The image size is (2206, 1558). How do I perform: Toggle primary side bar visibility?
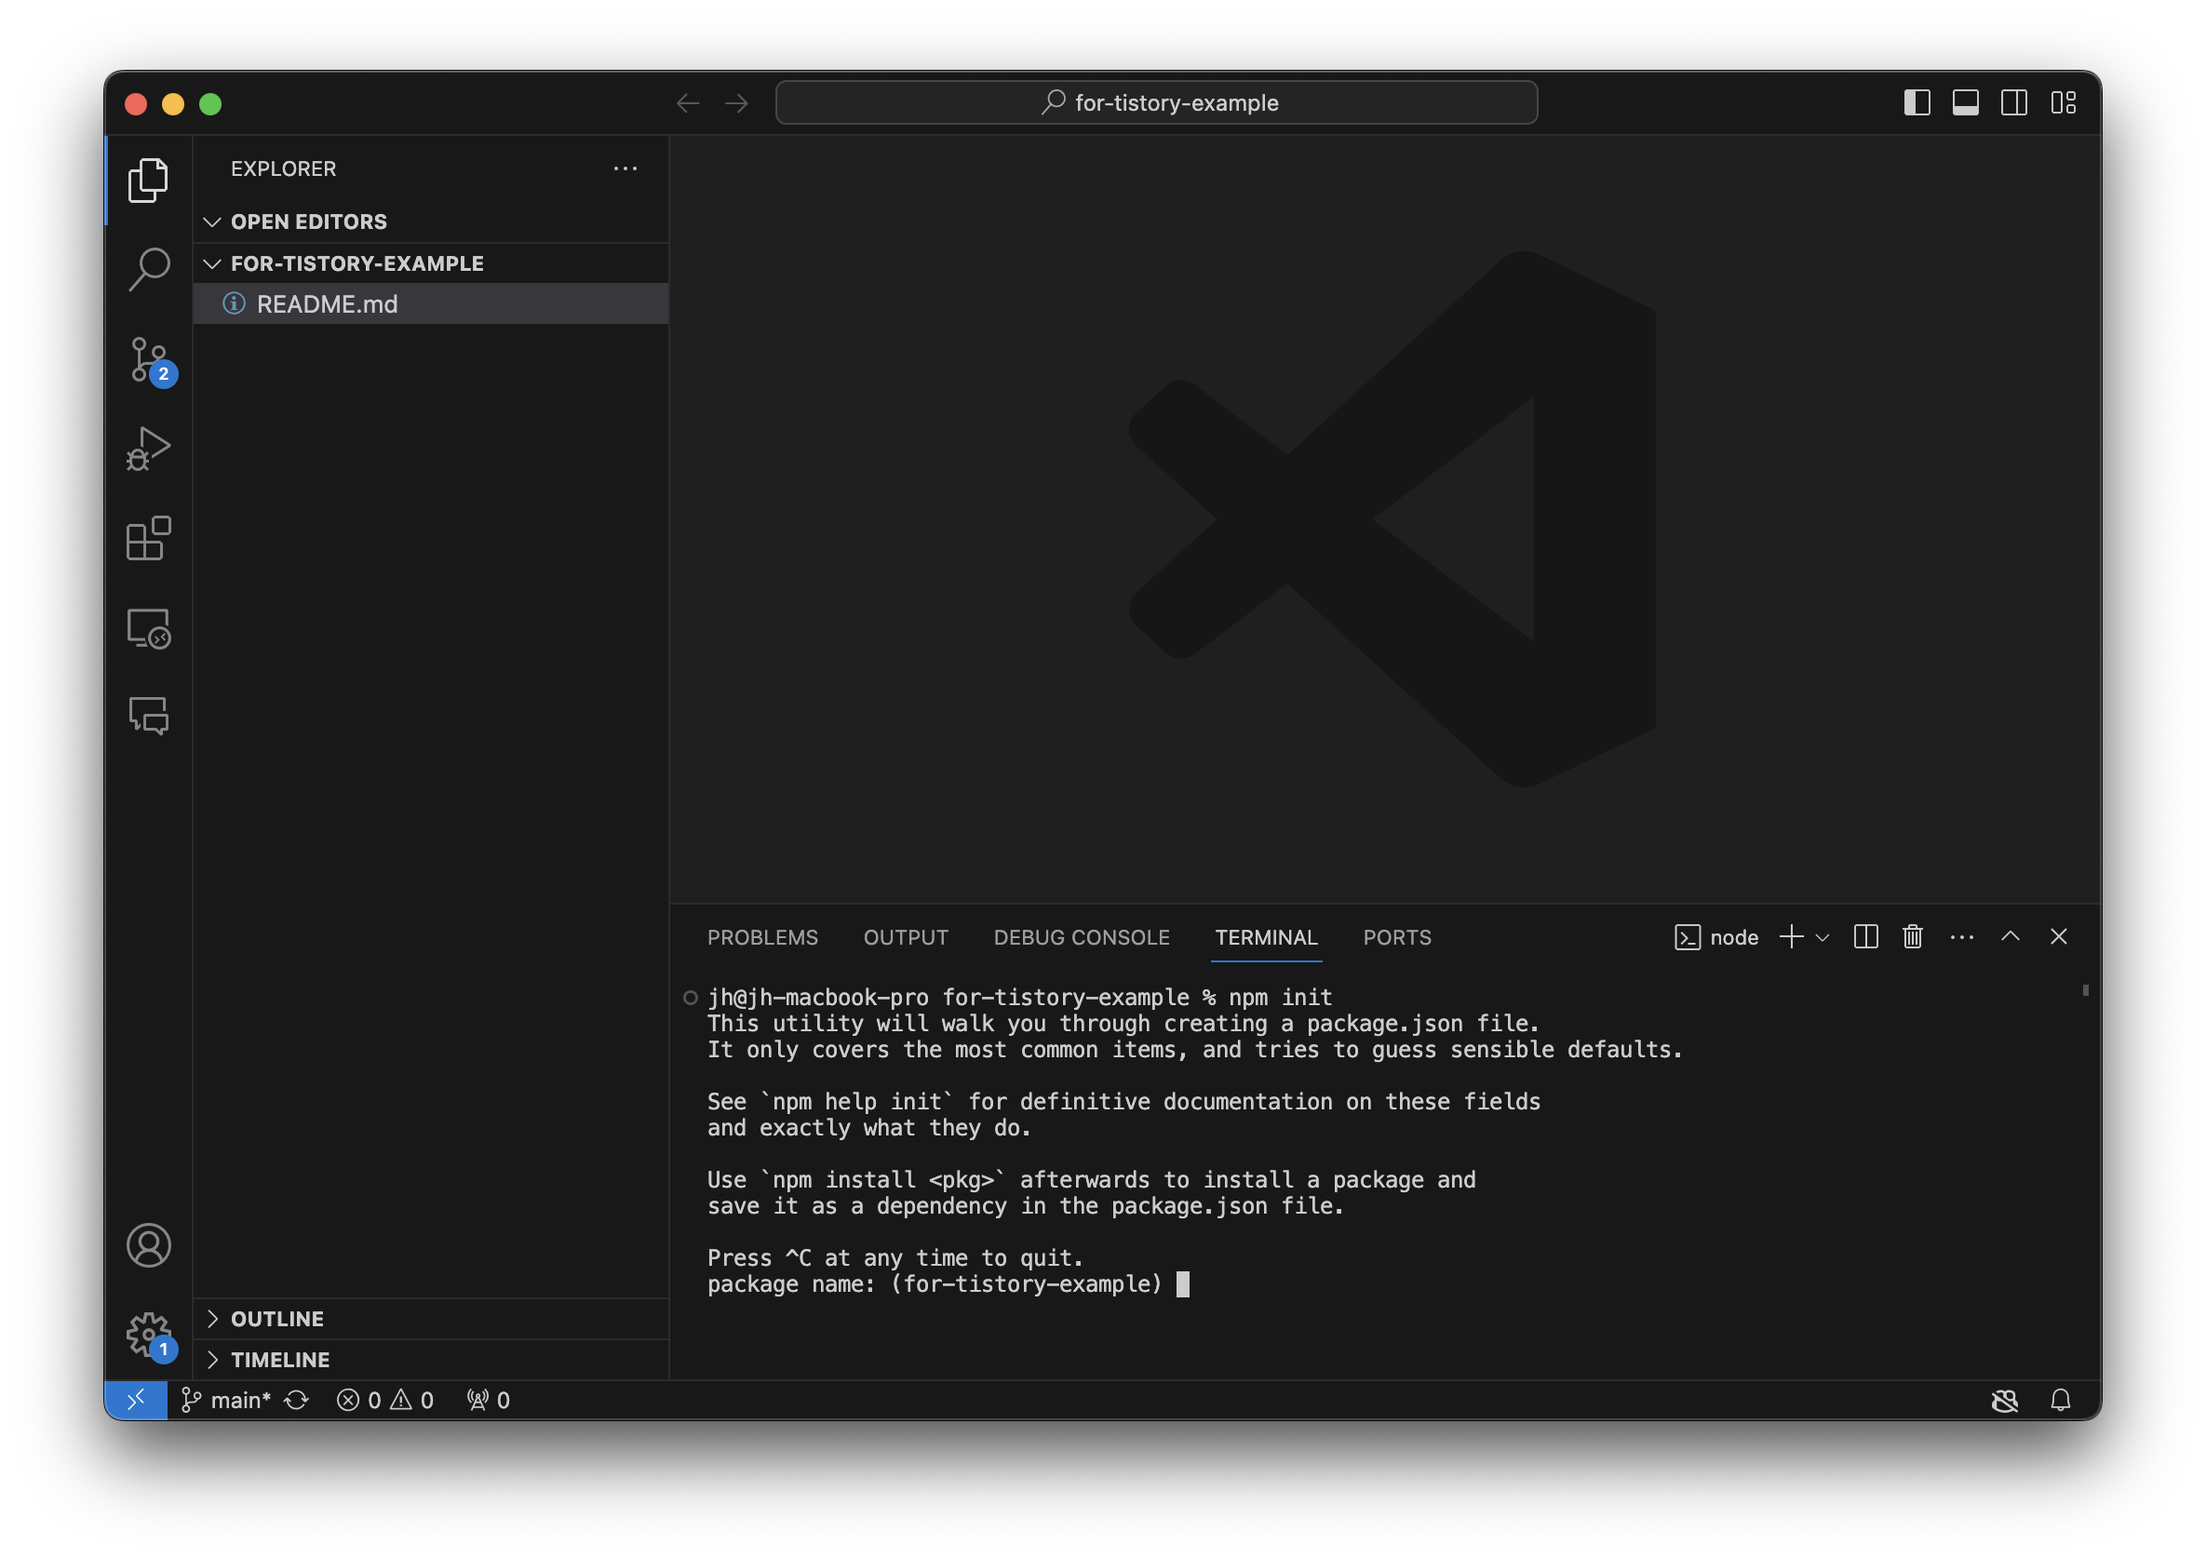(1916, 102)
